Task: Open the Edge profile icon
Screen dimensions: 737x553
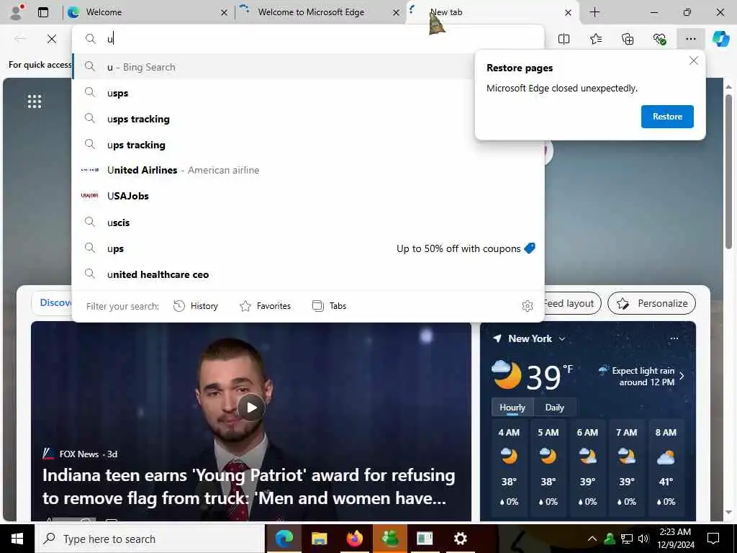Action: pyautogui.click(x=17, y=12)
